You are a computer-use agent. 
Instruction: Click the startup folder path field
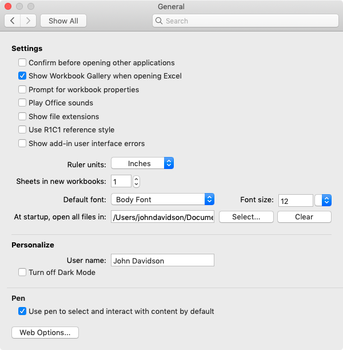[x=162, y=217]
